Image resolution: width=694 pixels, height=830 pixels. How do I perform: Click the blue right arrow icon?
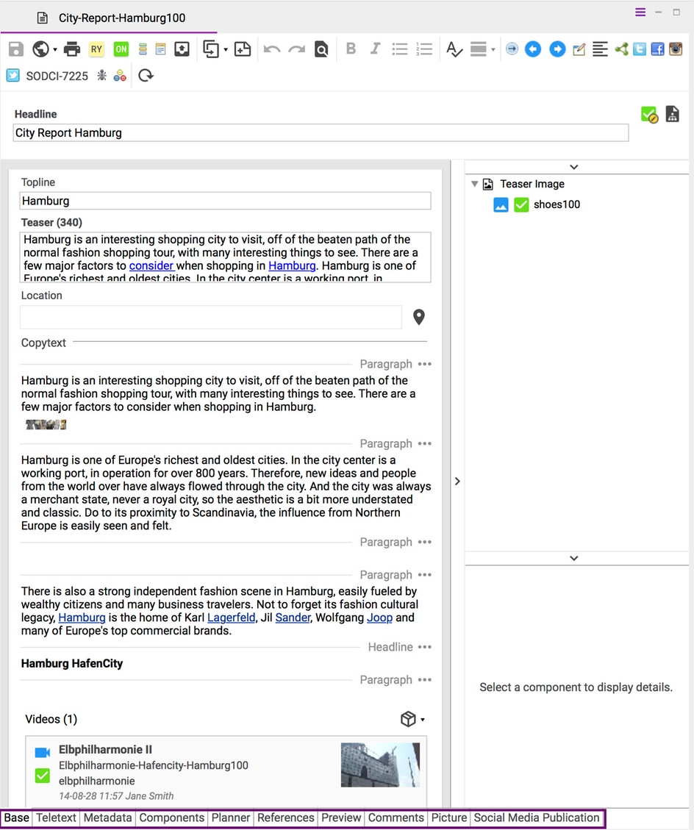tap(557, 49)
